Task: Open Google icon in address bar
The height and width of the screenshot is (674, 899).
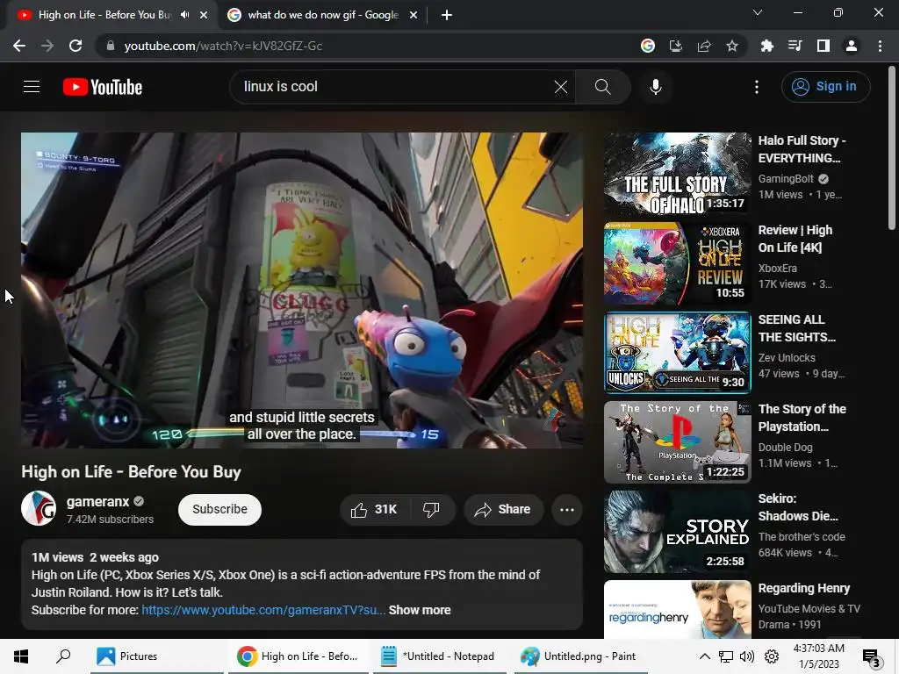Action: 648,46
